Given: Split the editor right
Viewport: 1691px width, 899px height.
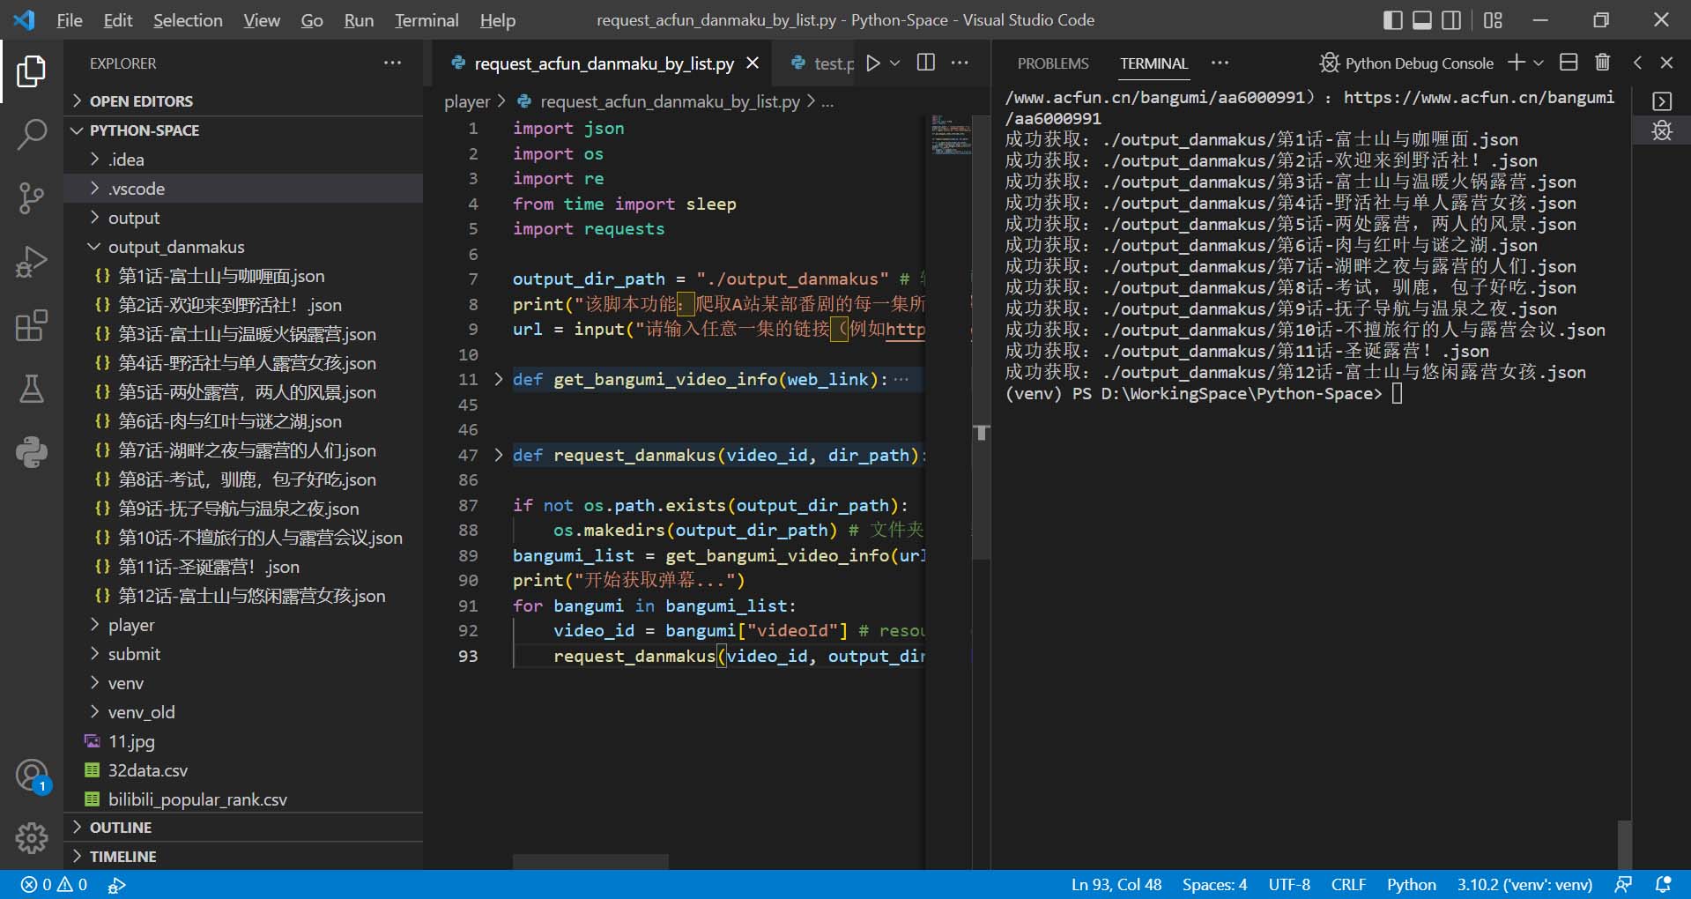Looking at the screenshot, I should click(926, 63).
